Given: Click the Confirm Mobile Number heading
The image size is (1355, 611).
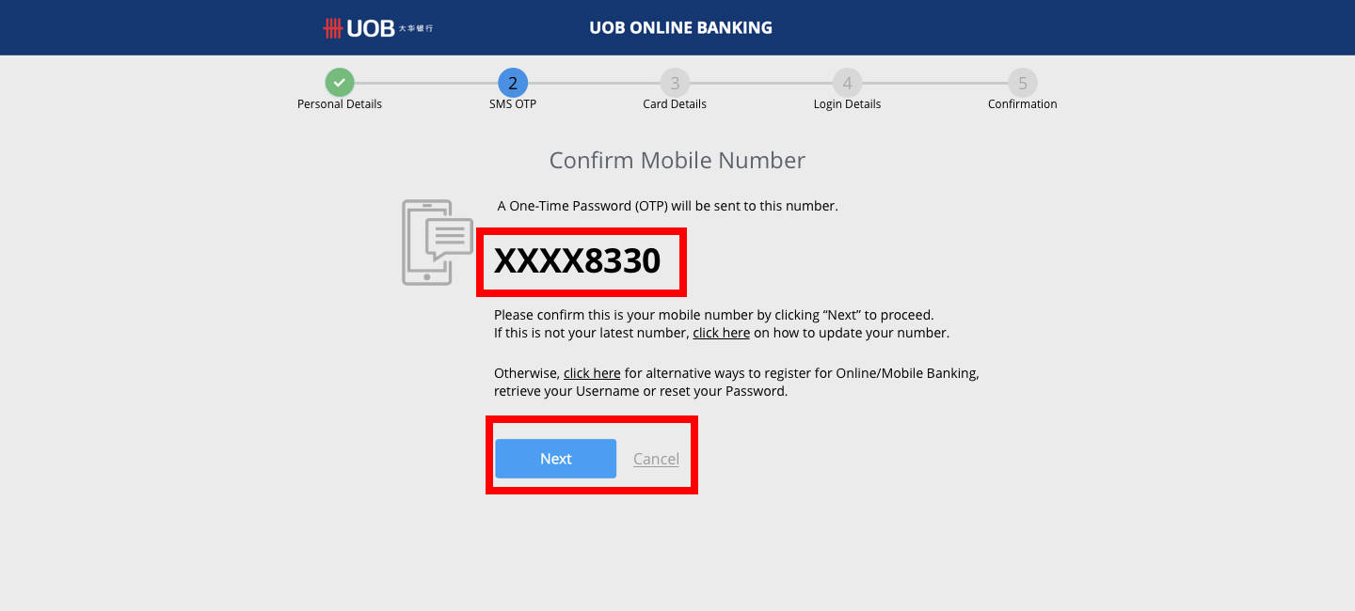Looking at the screenshot, I should pyautogui.click(x=677, y=160).
